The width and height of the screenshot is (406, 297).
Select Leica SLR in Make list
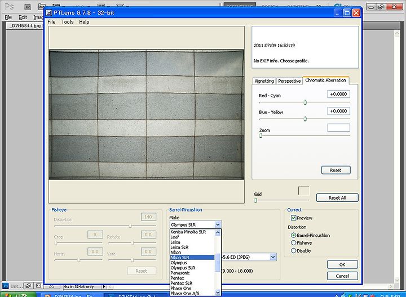click(x=192, y=247)
